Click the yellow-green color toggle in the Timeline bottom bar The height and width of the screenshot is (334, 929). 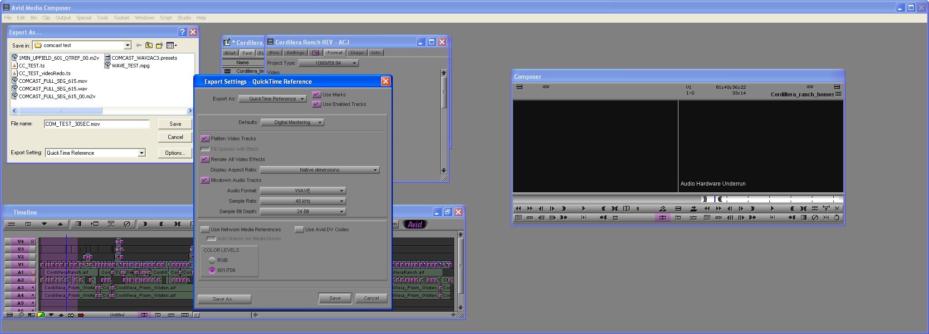point(41,315)
